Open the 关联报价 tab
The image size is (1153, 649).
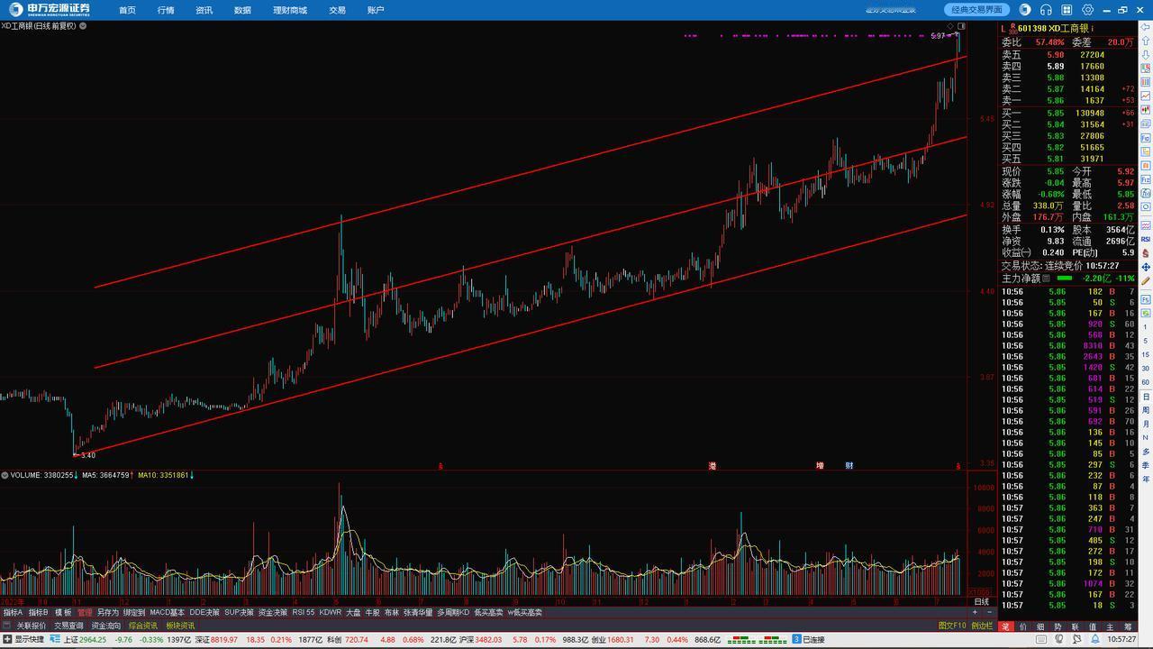pyautogui.click(x=32, y=625)
